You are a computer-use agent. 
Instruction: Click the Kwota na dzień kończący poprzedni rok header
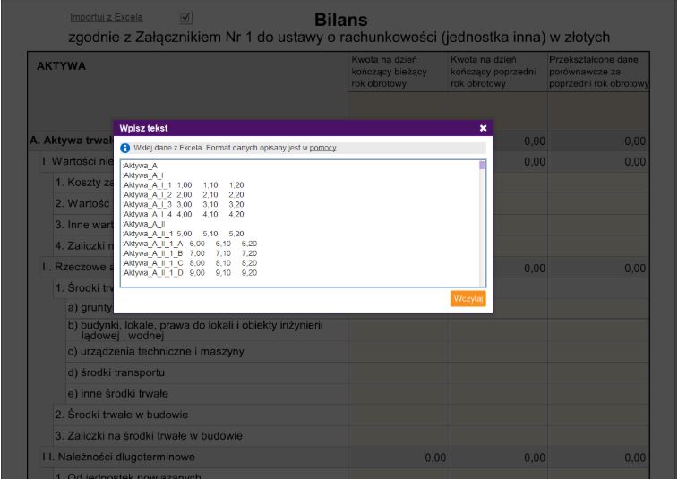[496, 72]
